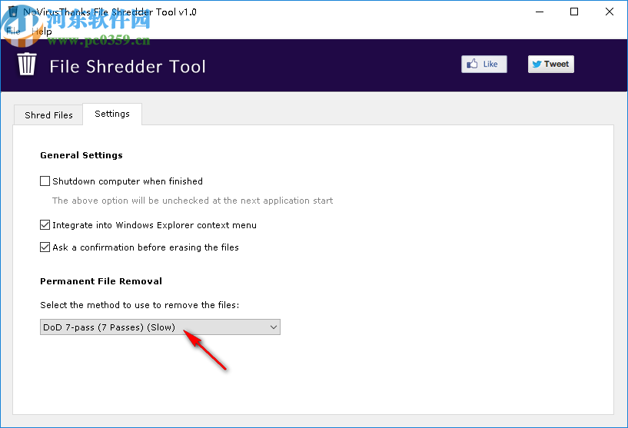Close the File Shredder Tool window
Image resolution: width=628 pixels, height=428 pixels.
(x=610, y=12)
